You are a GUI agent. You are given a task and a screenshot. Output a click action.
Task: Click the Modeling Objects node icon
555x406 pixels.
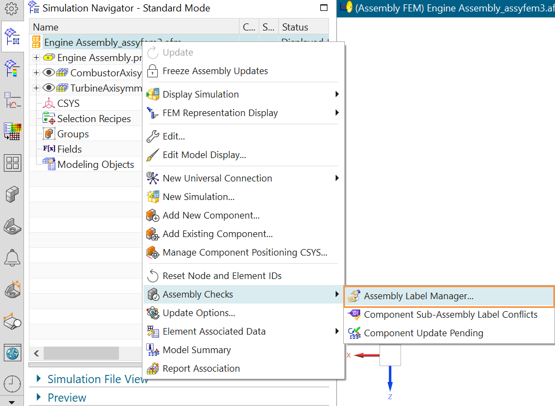[x=49, y=165]
